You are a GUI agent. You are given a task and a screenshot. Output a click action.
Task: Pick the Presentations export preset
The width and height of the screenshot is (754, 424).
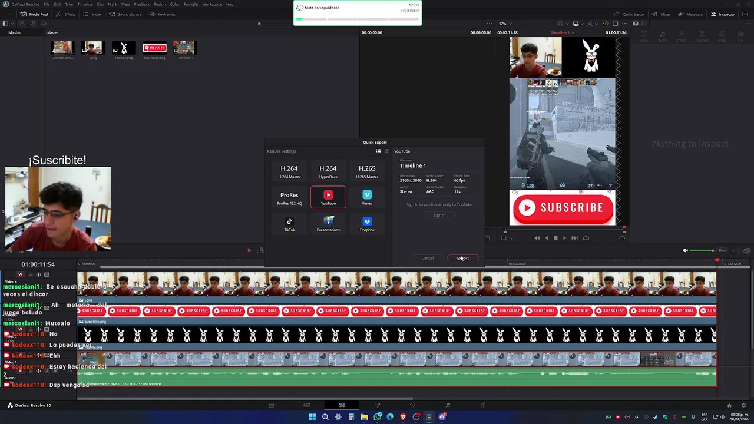(x=328, y=224)
